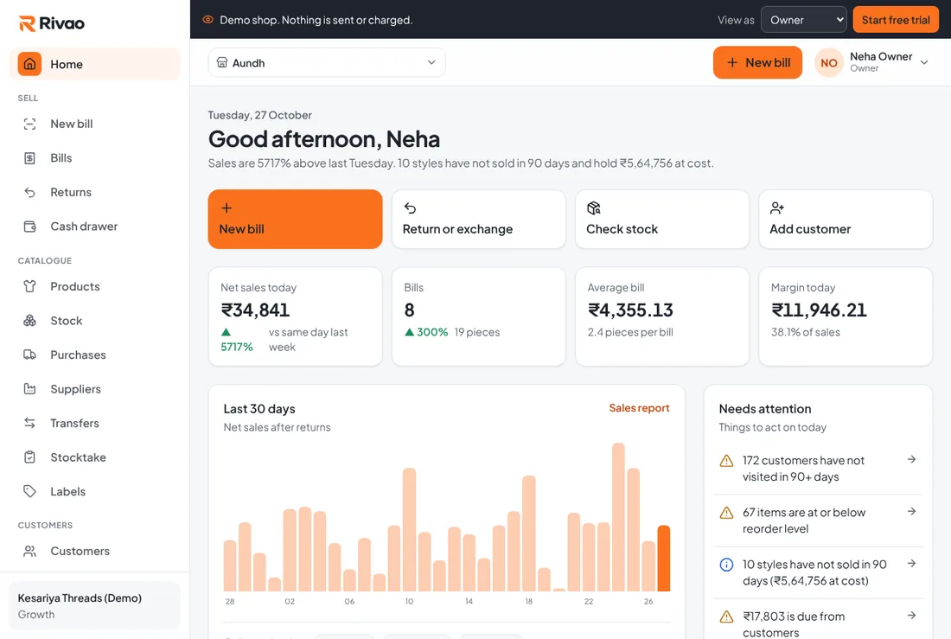Screen dimensions: 951x639
Task: Open Stock in the sidebar
Action: (94, 321)
